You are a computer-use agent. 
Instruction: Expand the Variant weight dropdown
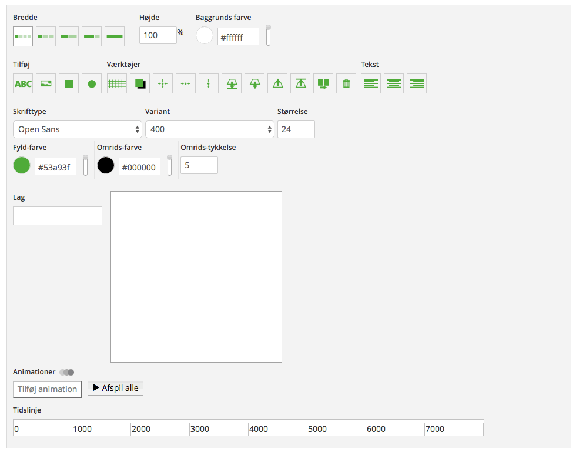coord(210,129)
